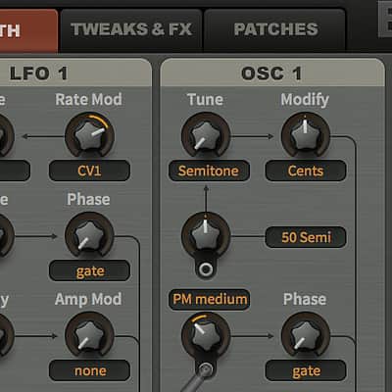This screenshot has width=392, height=392.
Task: Open the Amp Mod none dropdown
Action: (89, 370)
